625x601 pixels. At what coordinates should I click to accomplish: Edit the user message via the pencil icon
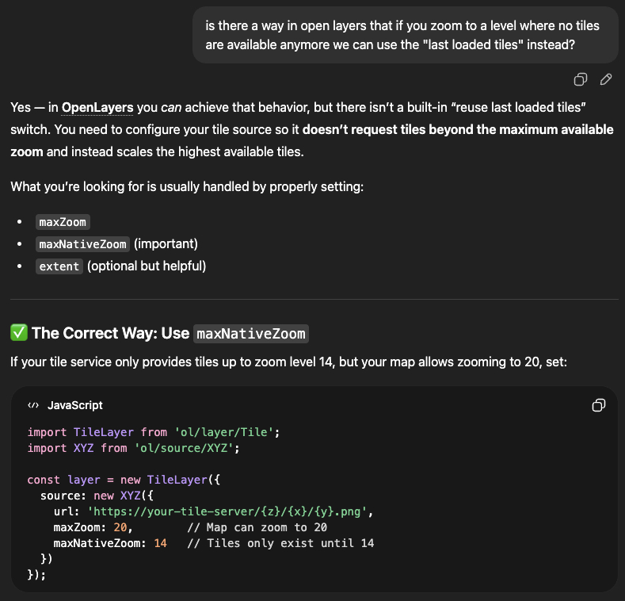tap(606, 79)
